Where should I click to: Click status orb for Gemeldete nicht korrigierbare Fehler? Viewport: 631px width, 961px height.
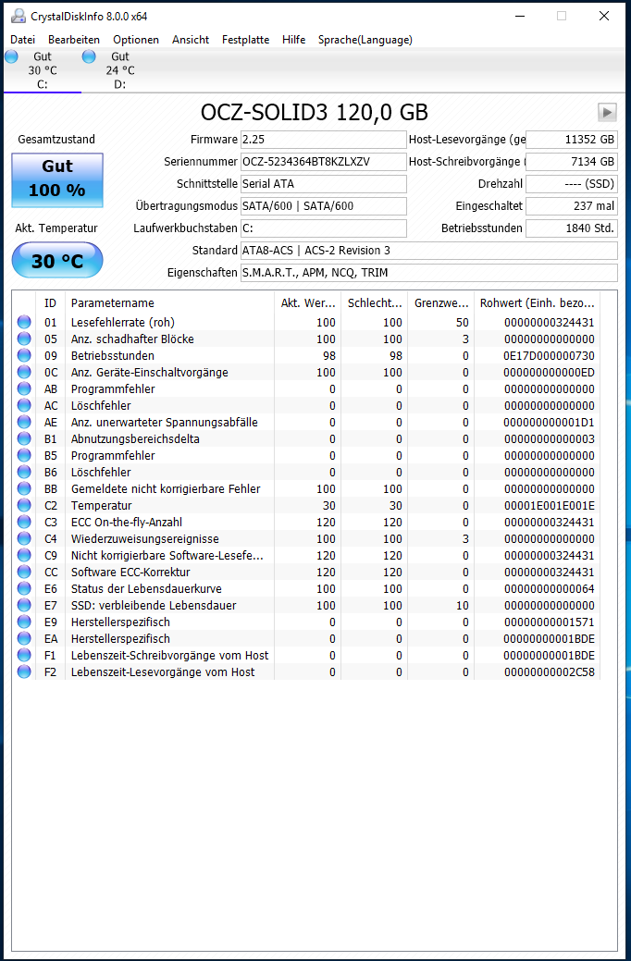click(24, 488)
